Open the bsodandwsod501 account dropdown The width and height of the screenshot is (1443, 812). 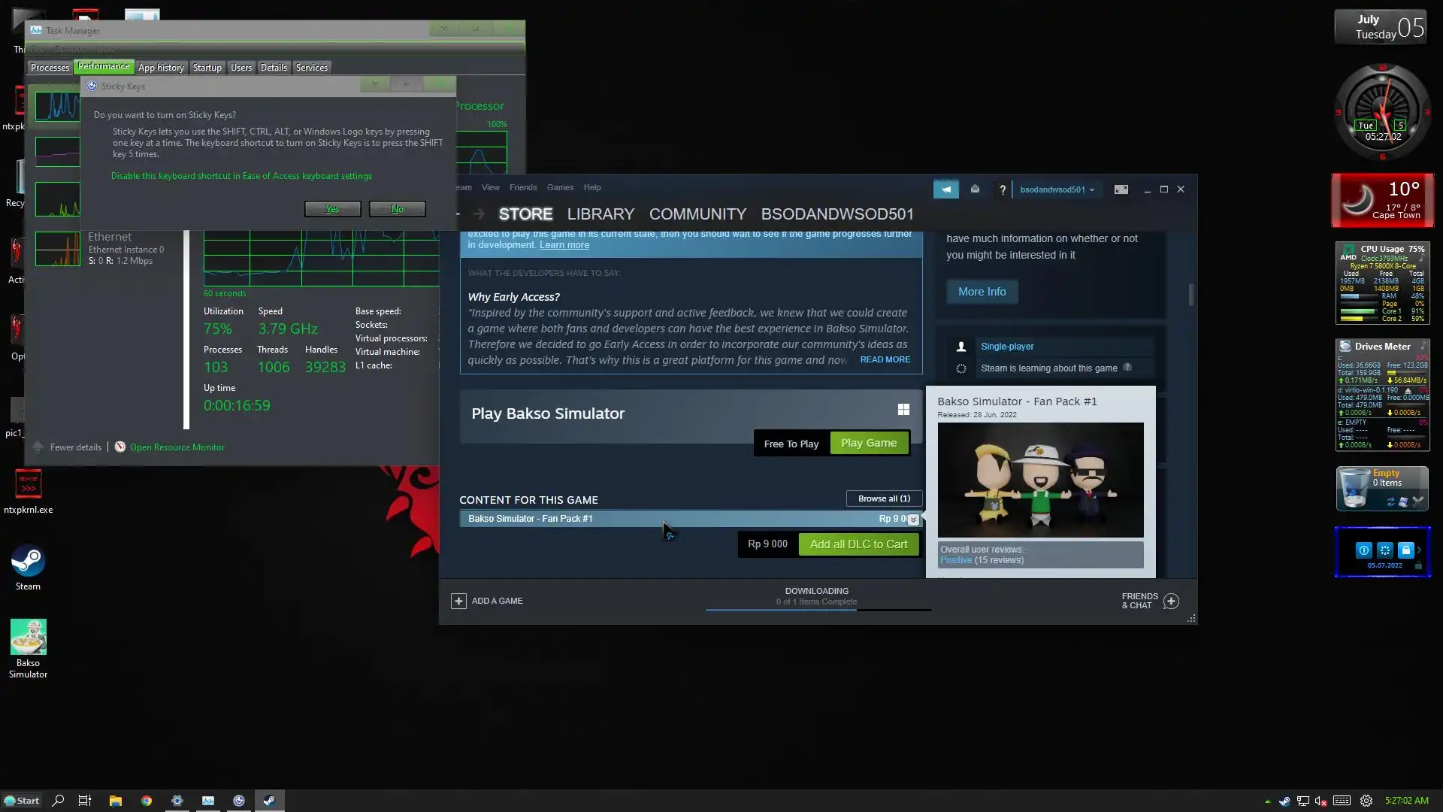tap(1057, 189)
